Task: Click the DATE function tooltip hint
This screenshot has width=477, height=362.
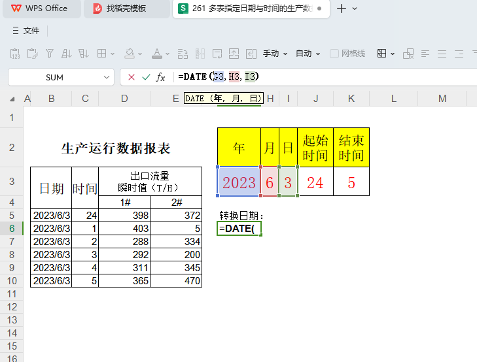Action: (x=224, y=99)
